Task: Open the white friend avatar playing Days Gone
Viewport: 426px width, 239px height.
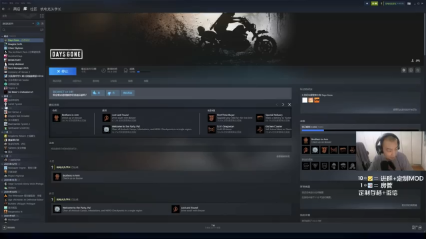Action: (305, 100)
